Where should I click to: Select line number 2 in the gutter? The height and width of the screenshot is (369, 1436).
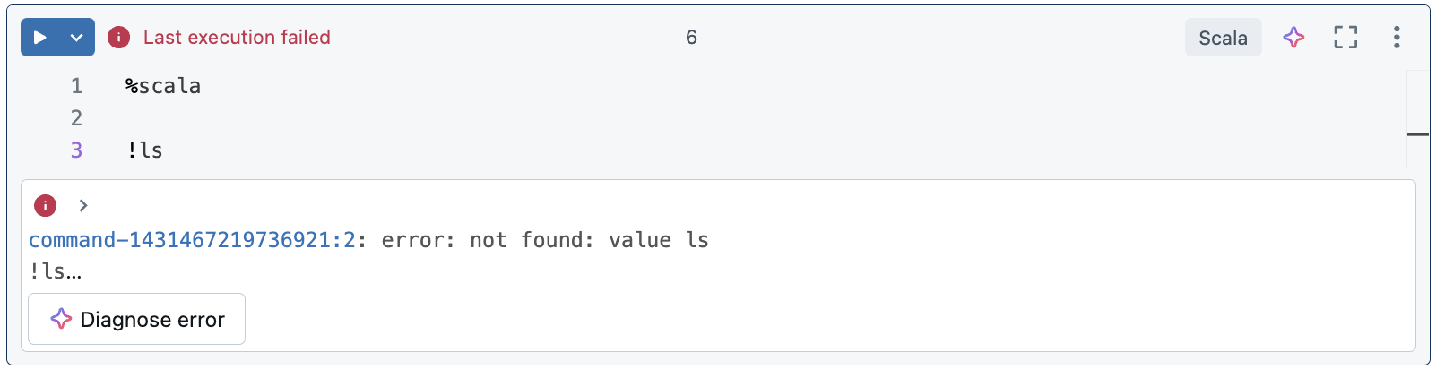tap(76, 118)
